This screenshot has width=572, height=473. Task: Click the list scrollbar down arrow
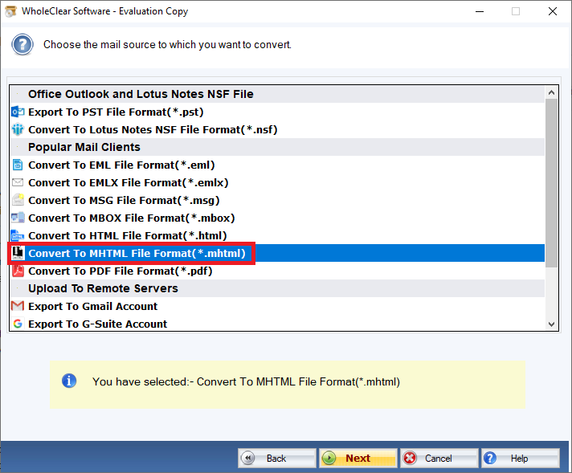[551, 324]
